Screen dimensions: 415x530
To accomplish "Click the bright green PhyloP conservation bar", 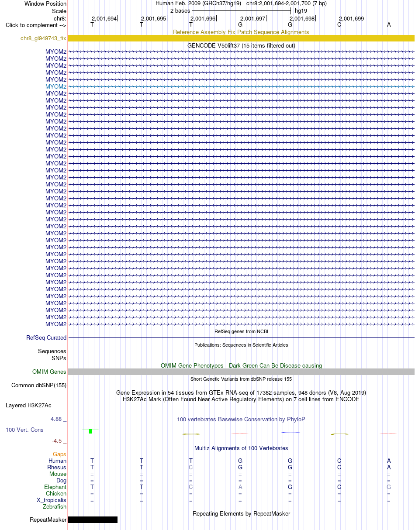I will [x=90, y=431].
